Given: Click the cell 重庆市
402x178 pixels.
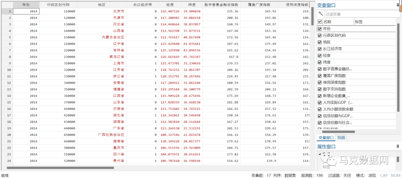Looking at the screenshot, I should [102, 148].
